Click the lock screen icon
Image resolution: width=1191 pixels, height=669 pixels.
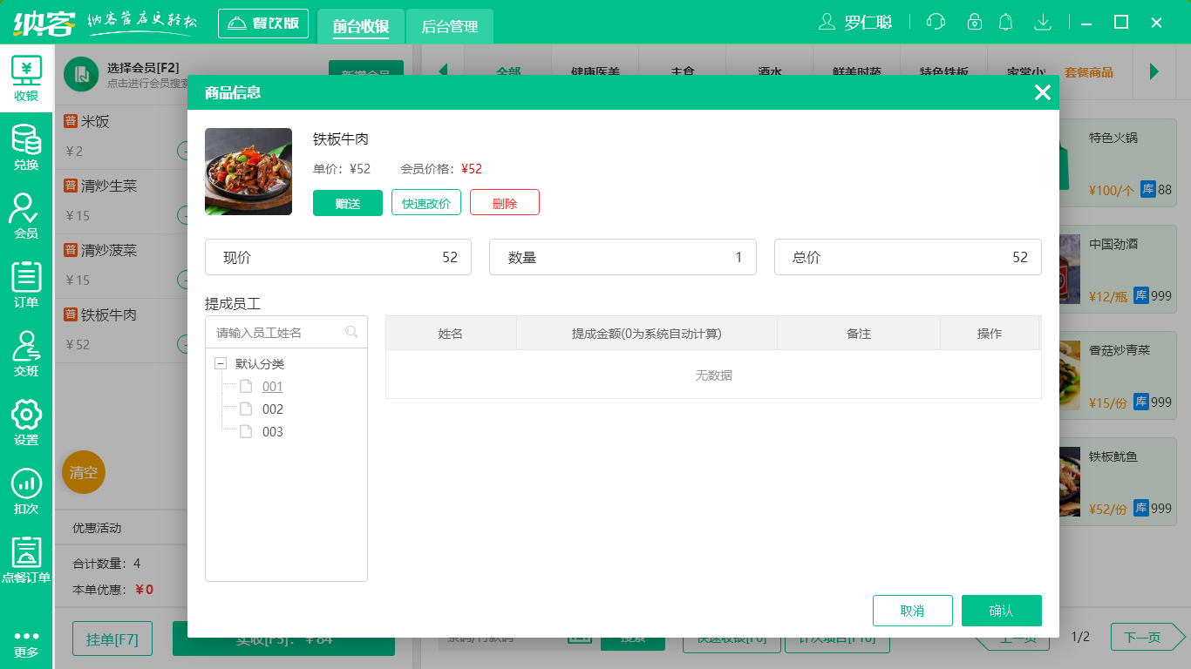[x=970, y=21]
